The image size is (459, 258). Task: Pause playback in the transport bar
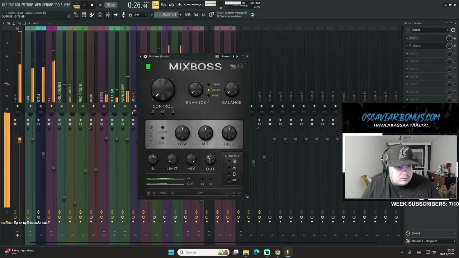[84, 5]
